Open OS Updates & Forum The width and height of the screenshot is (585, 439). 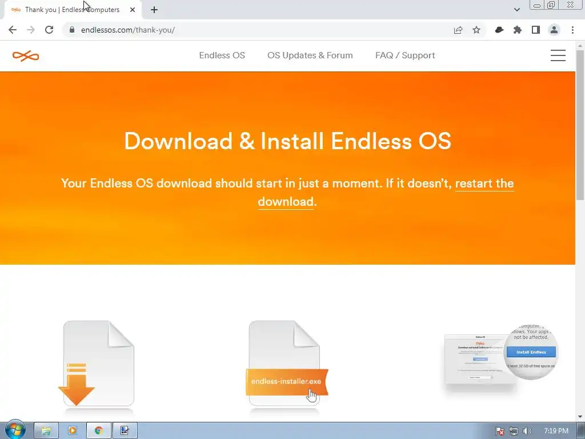310,55
